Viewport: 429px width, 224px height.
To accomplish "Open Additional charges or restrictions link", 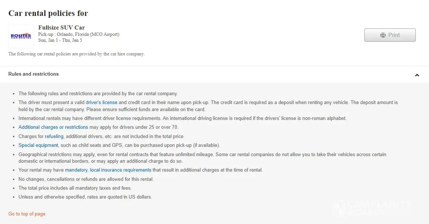I will click(x=53, y=127).
